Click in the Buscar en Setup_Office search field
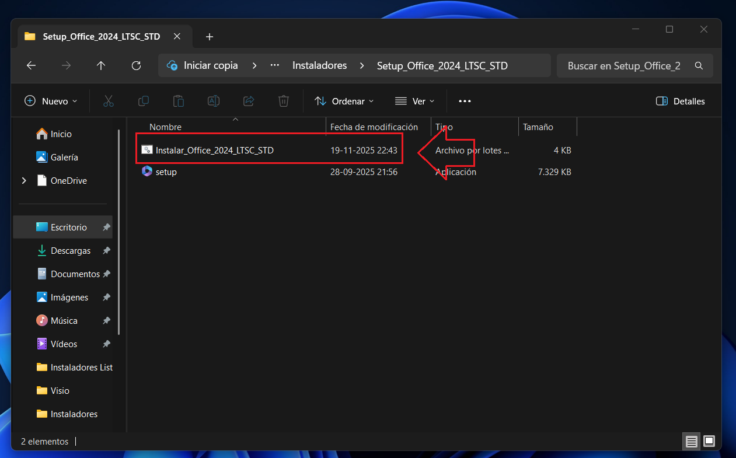736x458 pixels. click(623, 66)
